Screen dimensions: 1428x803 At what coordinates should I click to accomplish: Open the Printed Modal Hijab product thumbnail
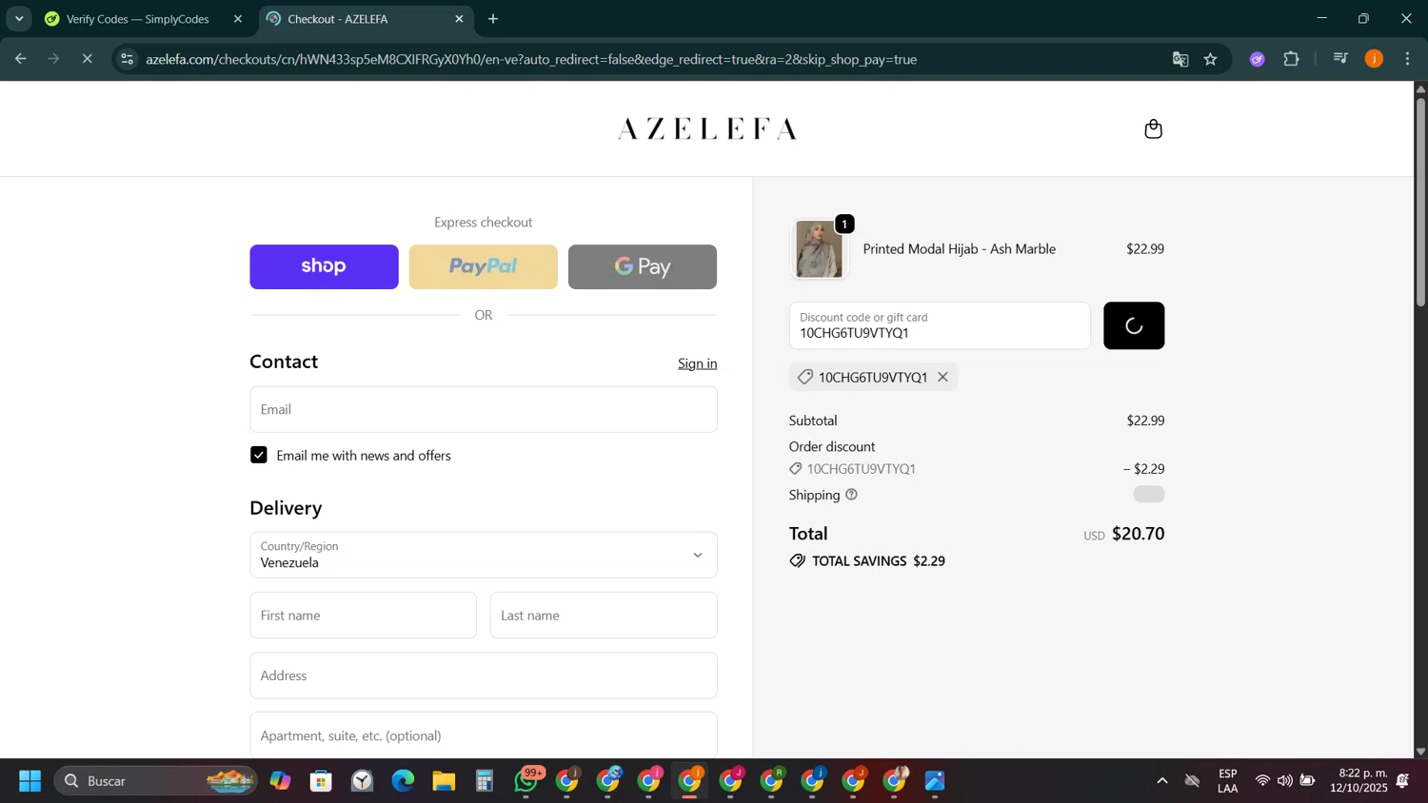point(819,249)
